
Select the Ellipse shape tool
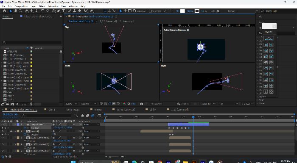53,11
